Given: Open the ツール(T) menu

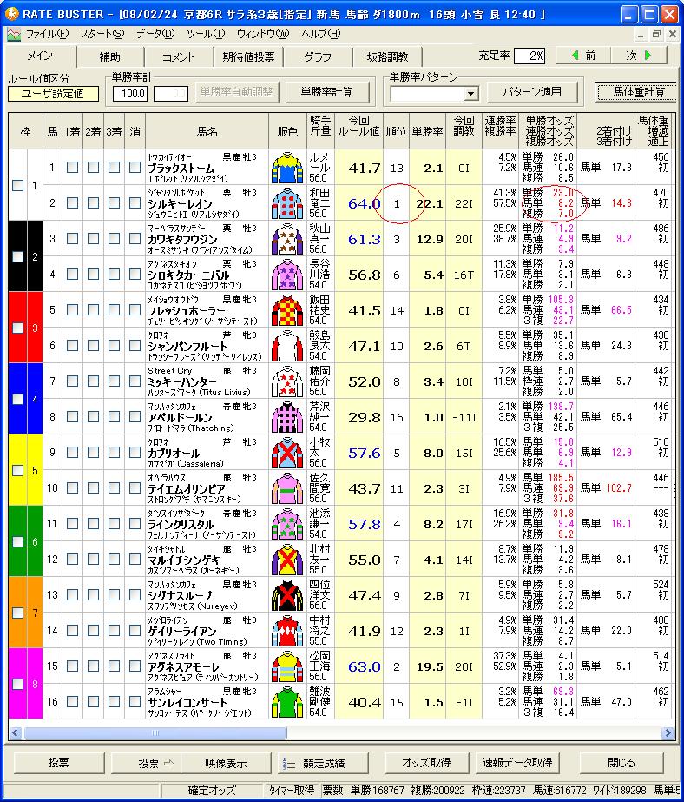Looking at the screenshot, I should (x=206, y=34).
